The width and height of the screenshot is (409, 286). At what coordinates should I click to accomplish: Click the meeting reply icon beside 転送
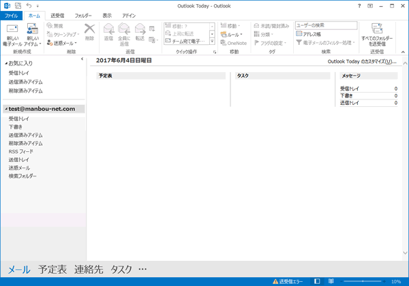coord(152,29)
